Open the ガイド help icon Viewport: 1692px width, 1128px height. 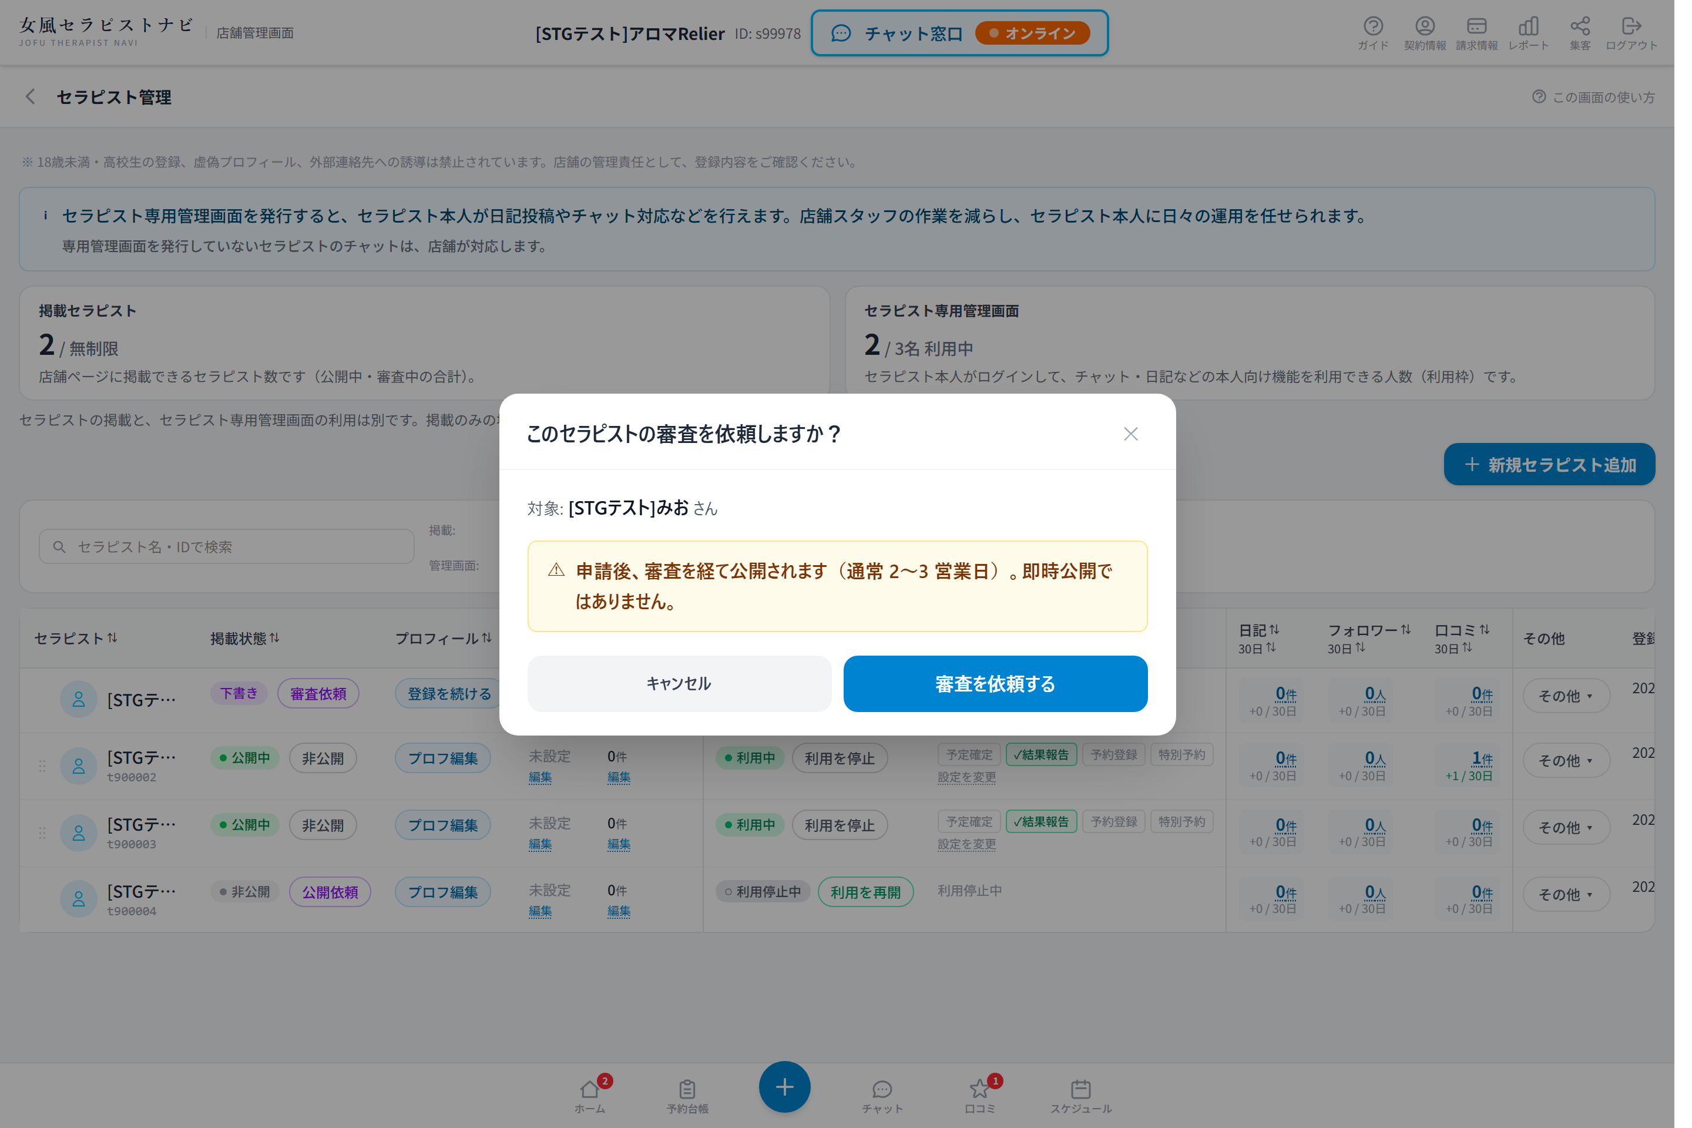(1372, 33)
